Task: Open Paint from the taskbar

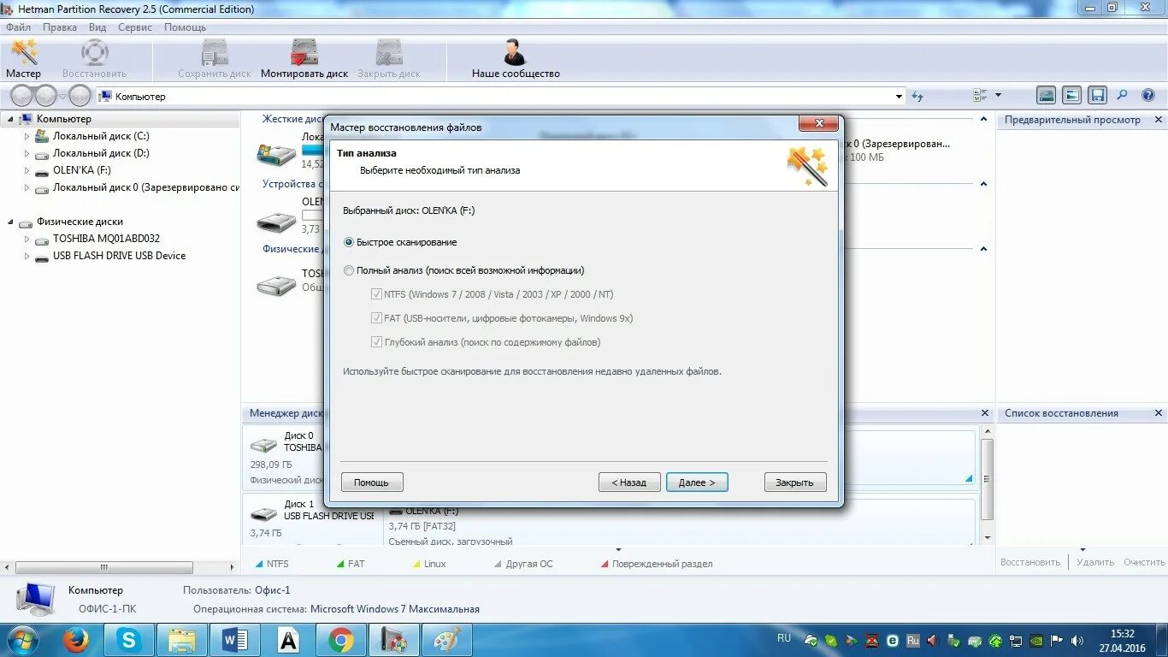Action: point(447,640)
